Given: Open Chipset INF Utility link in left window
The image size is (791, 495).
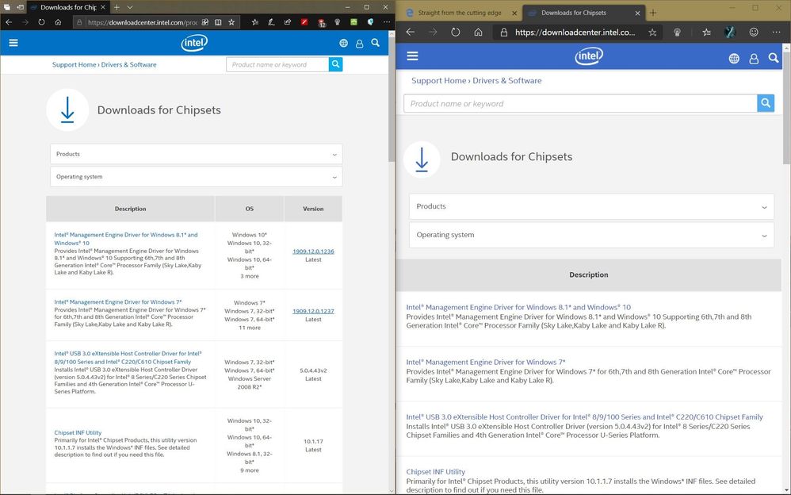Looking at the screenshot, I should pos(78,432).
